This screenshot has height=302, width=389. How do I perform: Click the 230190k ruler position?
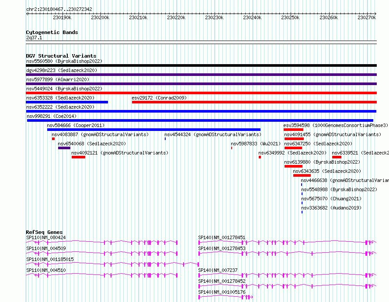(x=62, y=17)
